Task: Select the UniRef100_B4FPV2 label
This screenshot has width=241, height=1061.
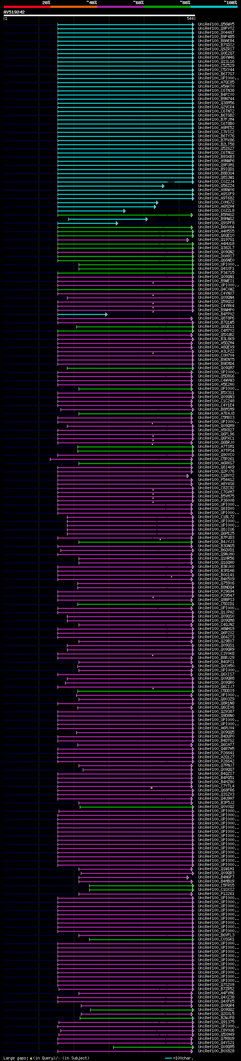Action: [216, 314]
